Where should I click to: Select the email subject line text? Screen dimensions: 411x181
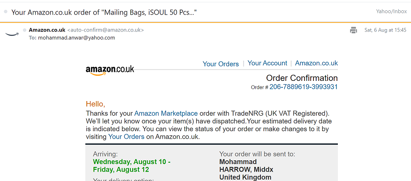point(104,12)
